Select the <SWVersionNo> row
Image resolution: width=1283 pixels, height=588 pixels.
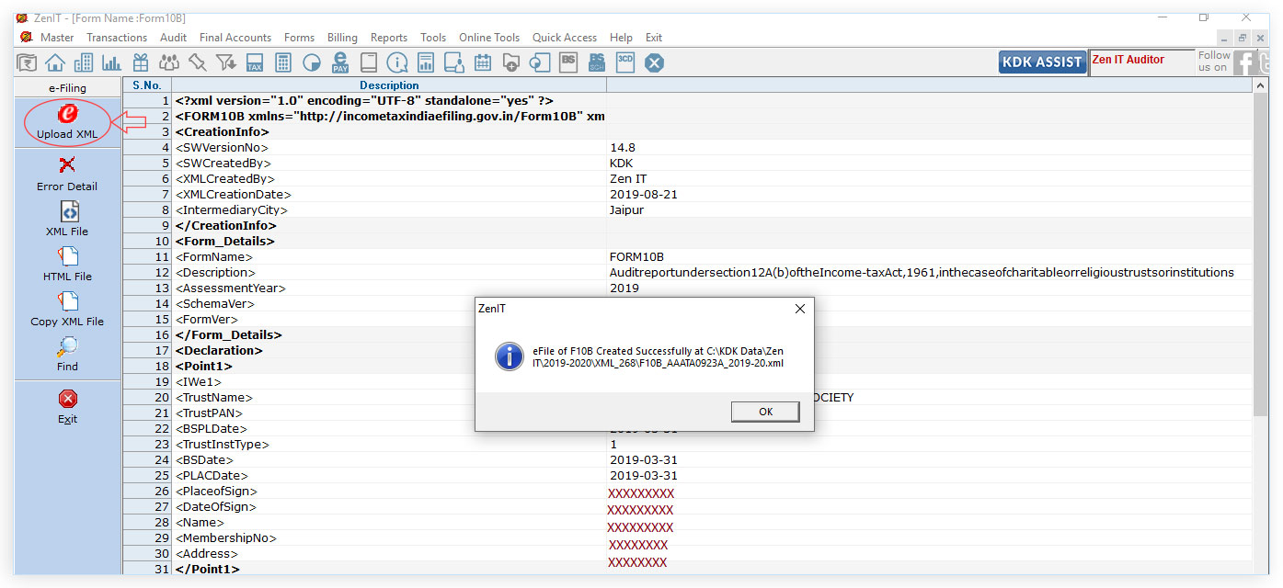[688, 147]
